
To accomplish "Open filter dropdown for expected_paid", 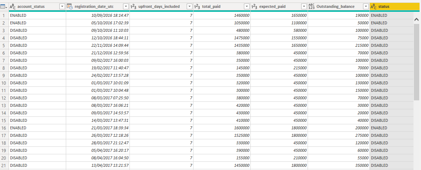I will tap(304, 6).
